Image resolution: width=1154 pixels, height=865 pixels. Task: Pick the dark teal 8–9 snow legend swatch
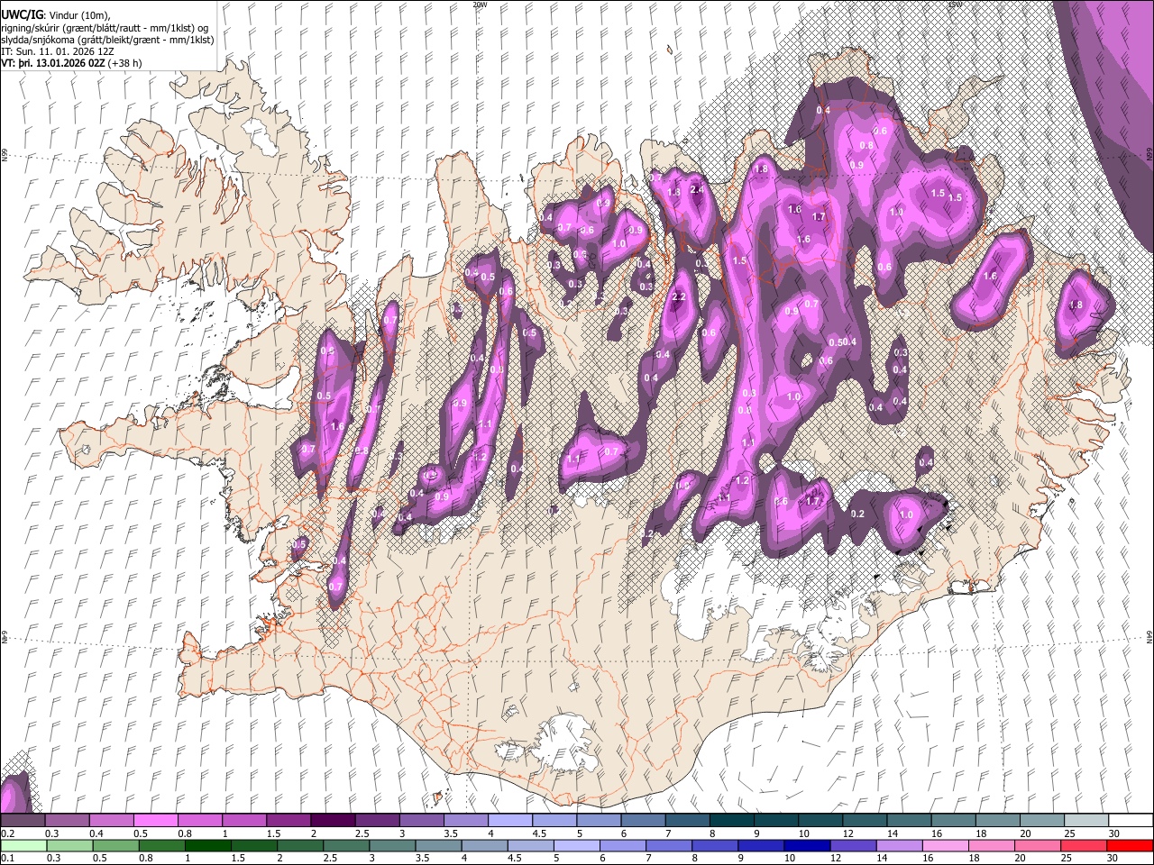(x=731, y=821)
